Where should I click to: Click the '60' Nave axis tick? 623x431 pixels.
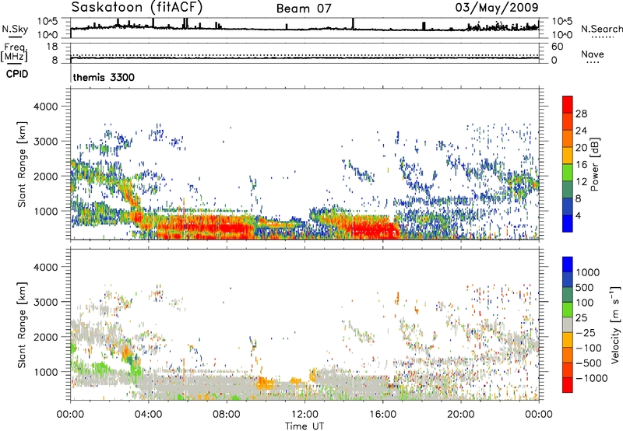pyautogui.click(x=557, y=47)
